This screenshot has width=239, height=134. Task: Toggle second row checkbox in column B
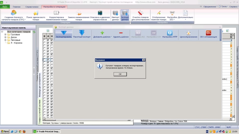click(44, 43)
